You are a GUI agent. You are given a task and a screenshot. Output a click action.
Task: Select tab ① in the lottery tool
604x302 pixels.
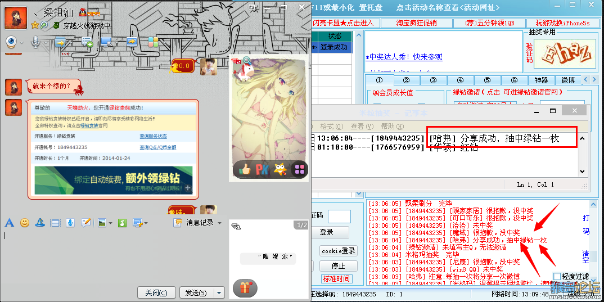pyautogui.click(x=378, y=80)
